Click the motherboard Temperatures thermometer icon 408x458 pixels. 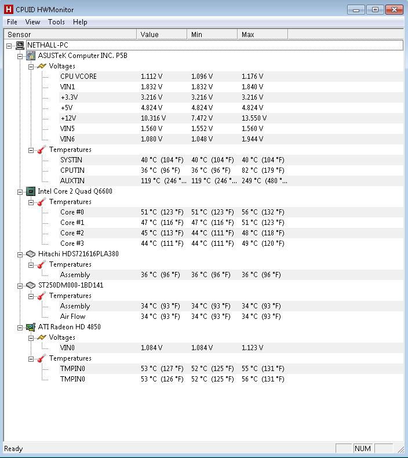42,150
